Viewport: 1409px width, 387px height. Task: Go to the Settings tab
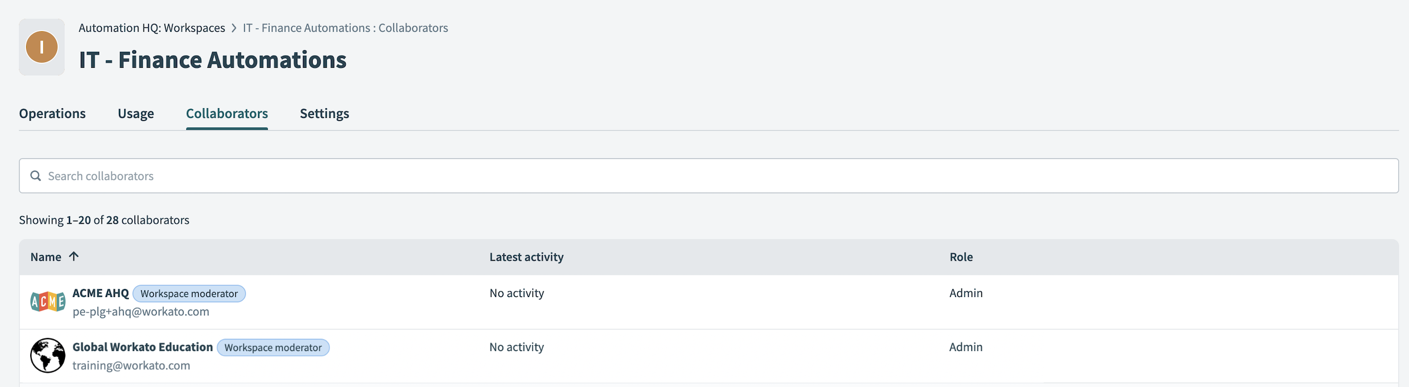[325, 113]
